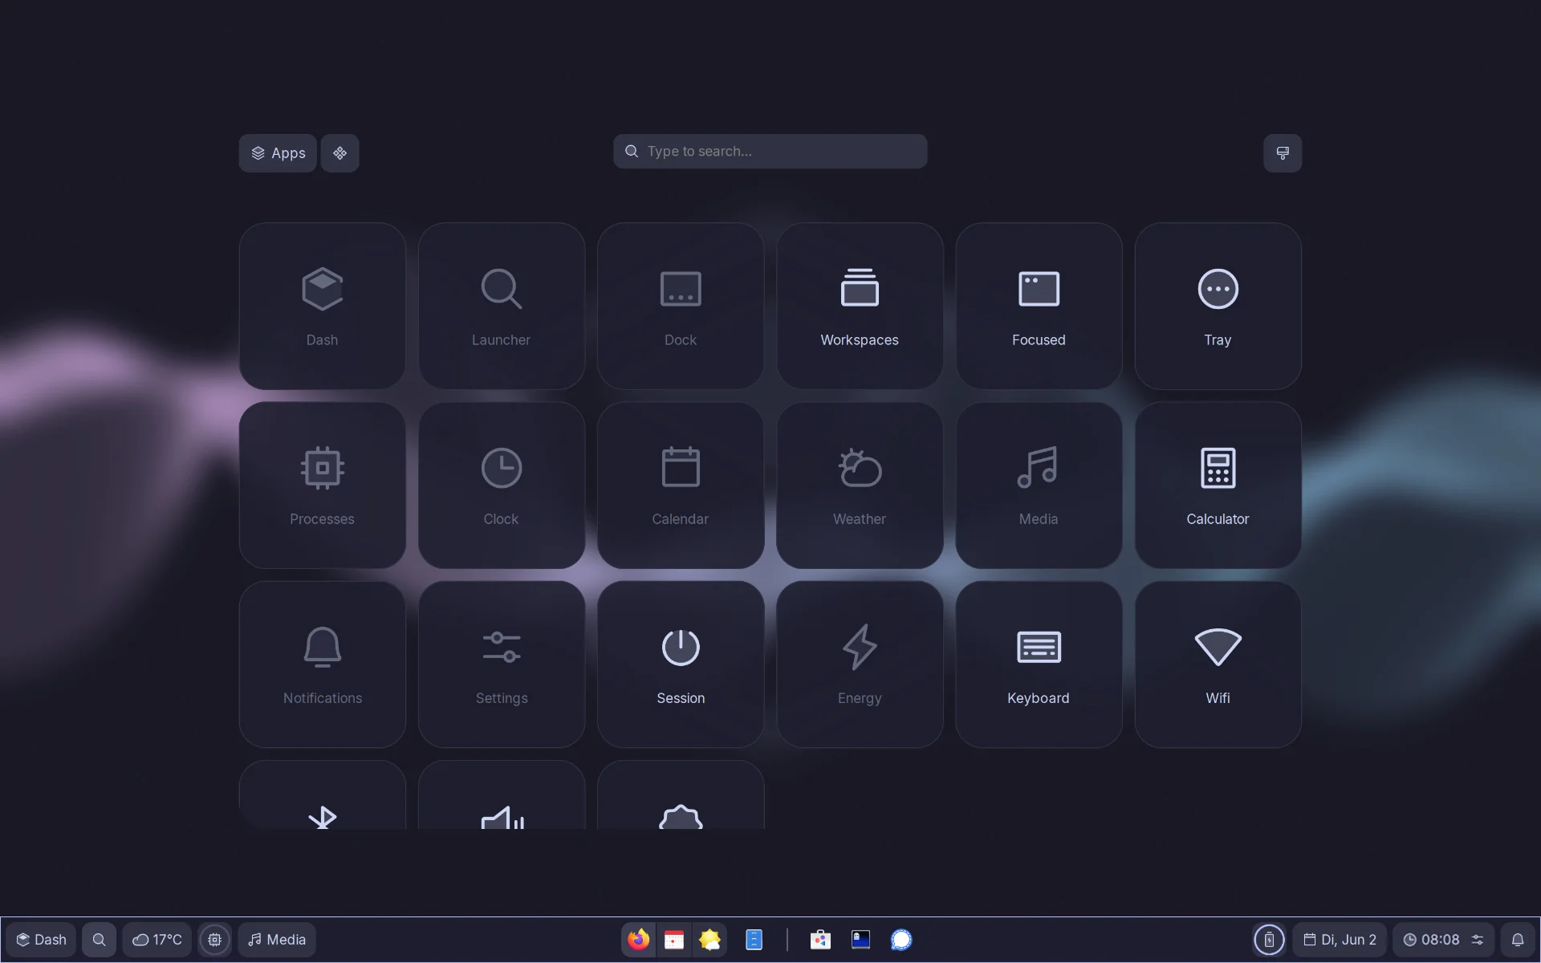
Task: Open the 17°C weather indicator
Action: point(157,940)
